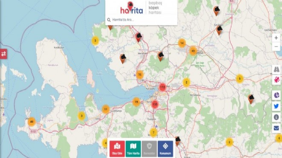This screenshot has height=158, width=282.
Task: Toggle the red side panel arrows button
Action: pos(3,54)
